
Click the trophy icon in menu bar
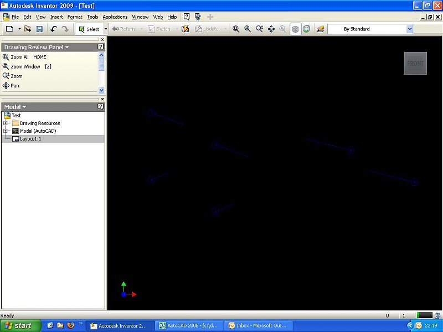coord(198,17)
